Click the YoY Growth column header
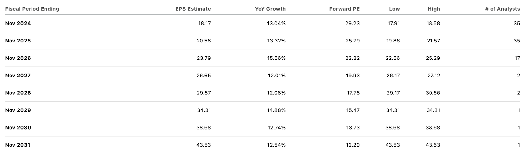 point(270,9)
